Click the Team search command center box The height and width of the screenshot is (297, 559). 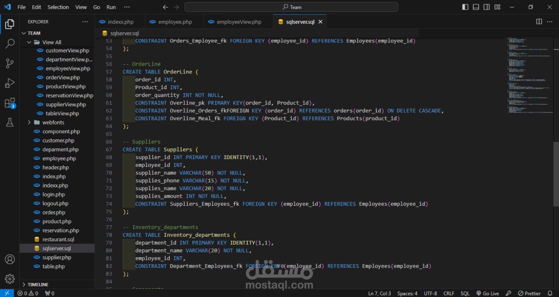point(291,7)
